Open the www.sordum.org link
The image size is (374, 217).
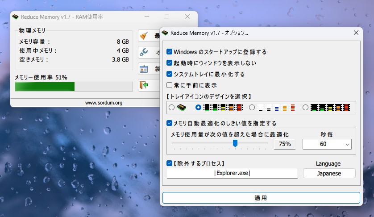pyautogui.click(x=104, y=103)
